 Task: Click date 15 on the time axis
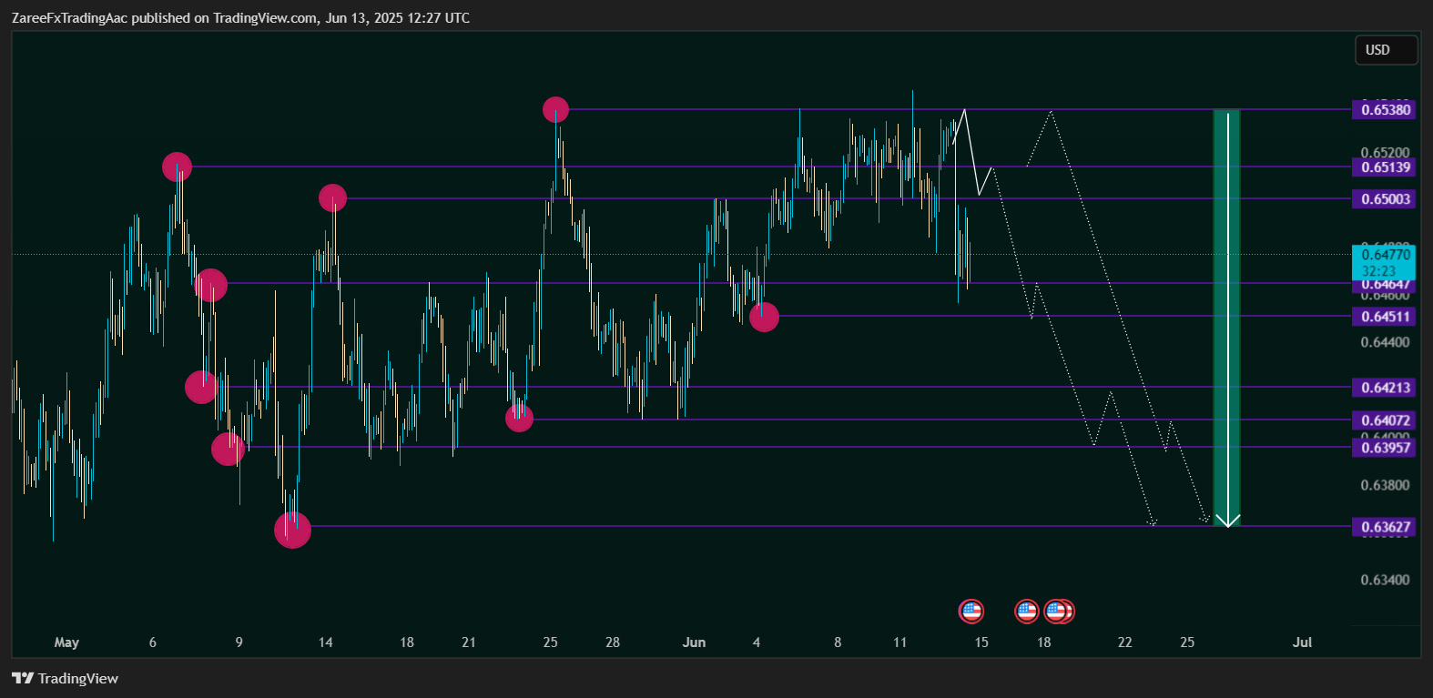point(981,642)
